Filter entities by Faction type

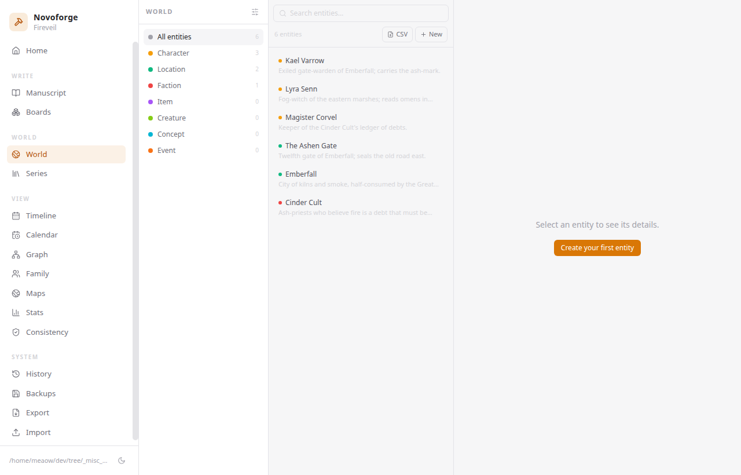[203, 86]
